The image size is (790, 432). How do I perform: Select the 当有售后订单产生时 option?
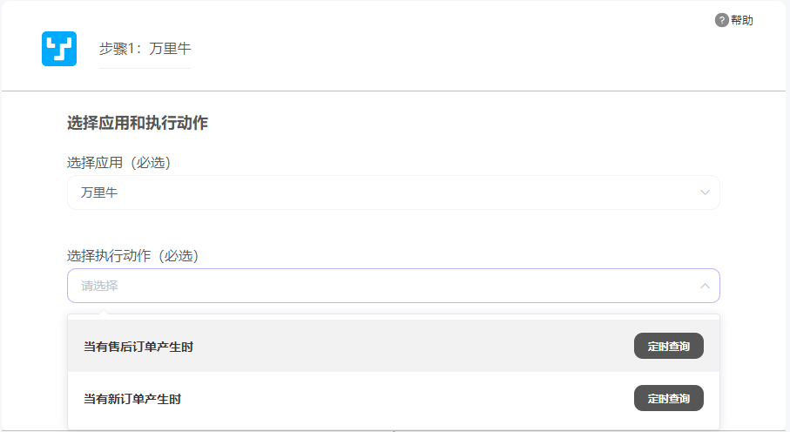click(138, 347)
